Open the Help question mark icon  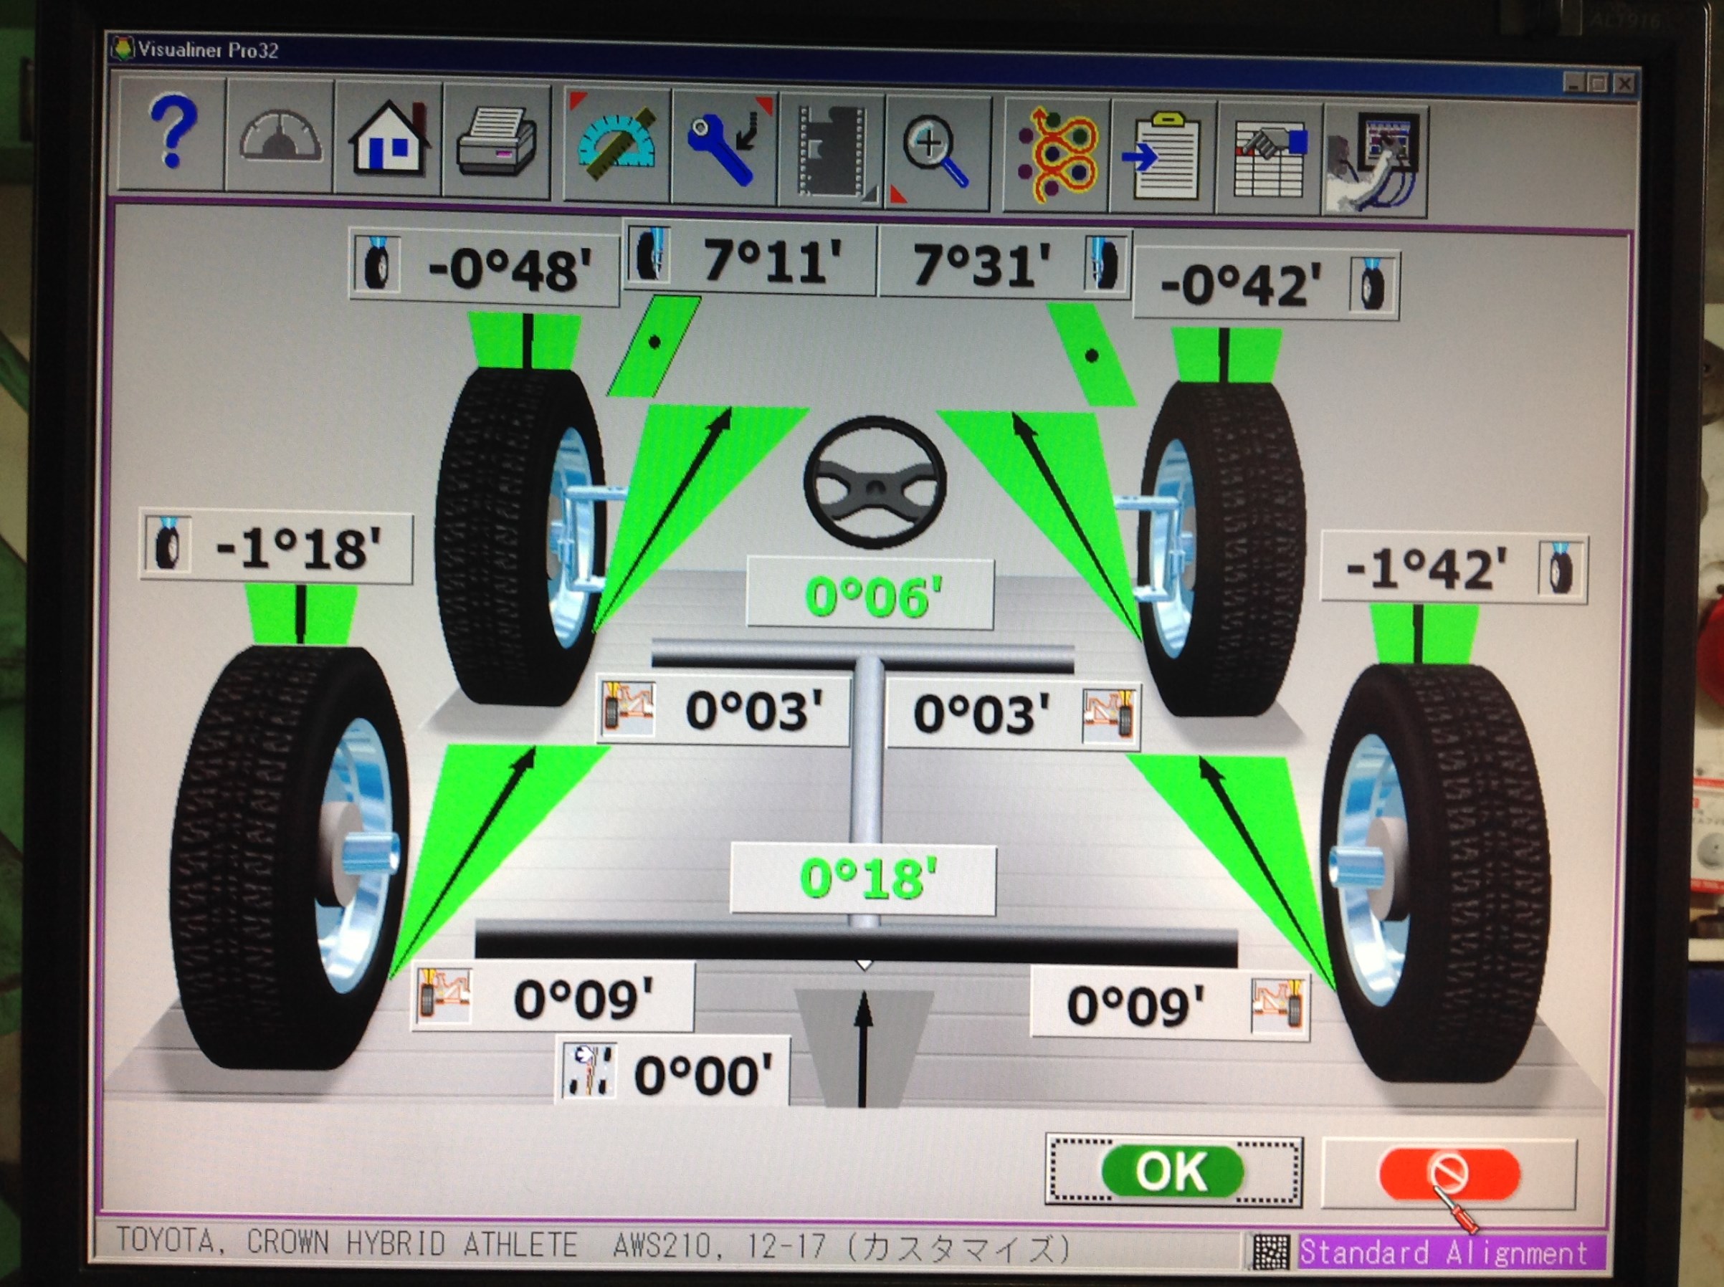click(x=172, y=133)
